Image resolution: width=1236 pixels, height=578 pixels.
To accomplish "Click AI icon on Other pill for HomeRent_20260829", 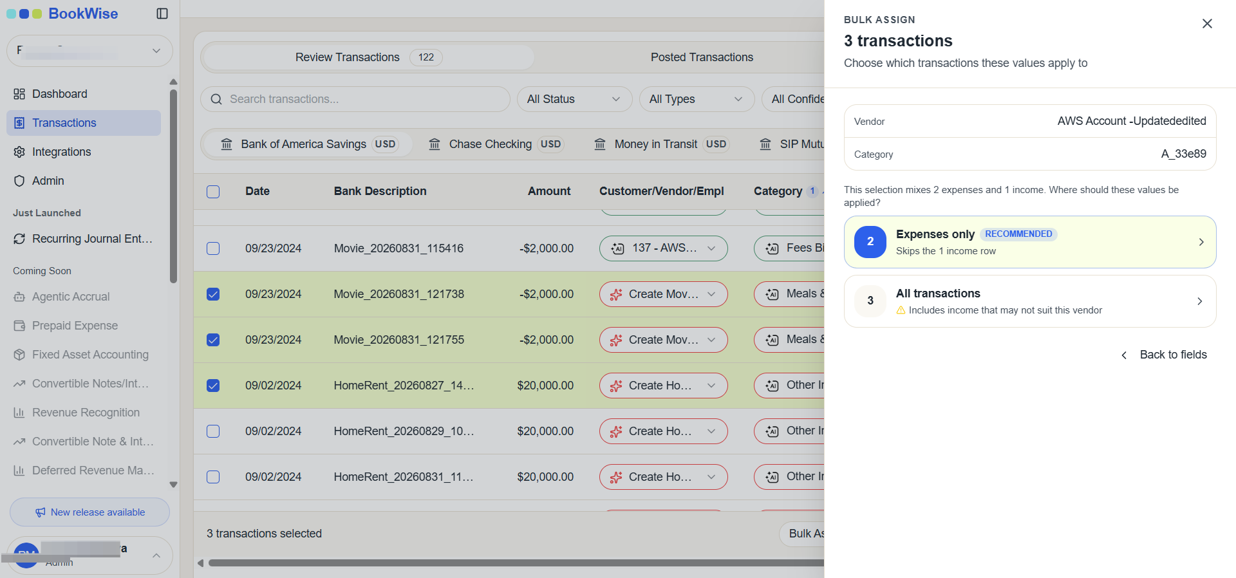I will (x=772, y=431).
